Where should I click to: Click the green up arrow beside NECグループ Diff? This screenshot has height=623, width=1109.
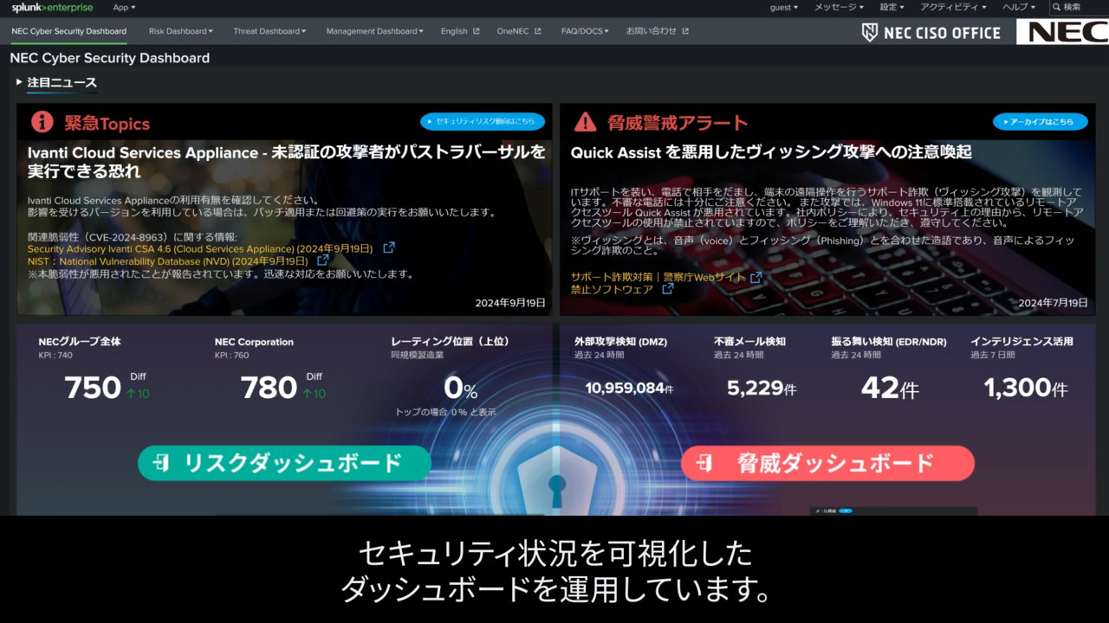click(x=131, y=394)
